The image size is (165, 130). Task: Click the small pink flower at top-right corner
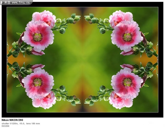coord(121,17)
